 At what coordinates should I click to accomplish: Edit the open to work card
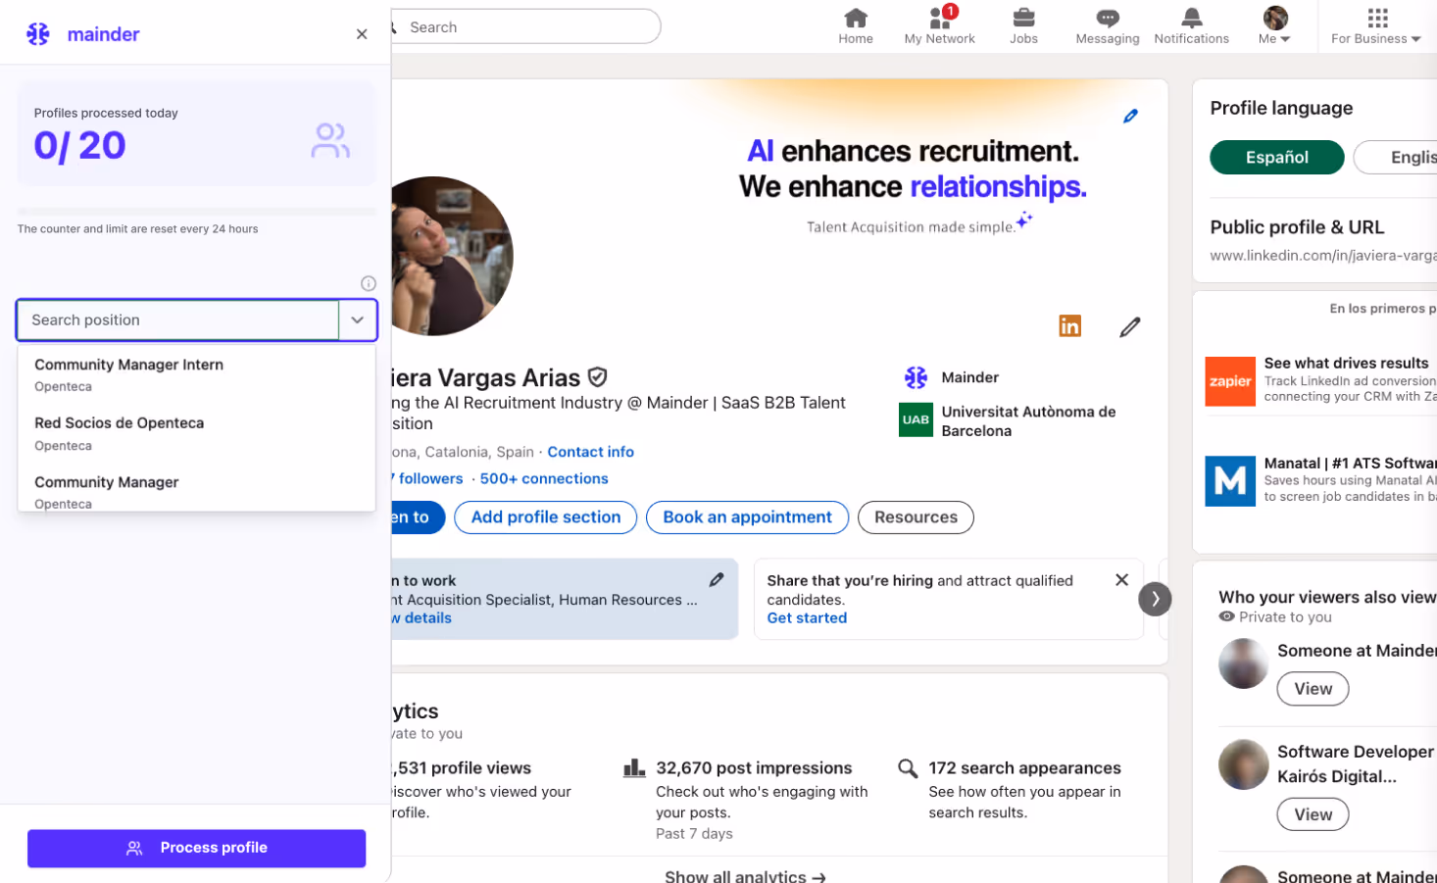pyautogui.click(x=717, y=580)
